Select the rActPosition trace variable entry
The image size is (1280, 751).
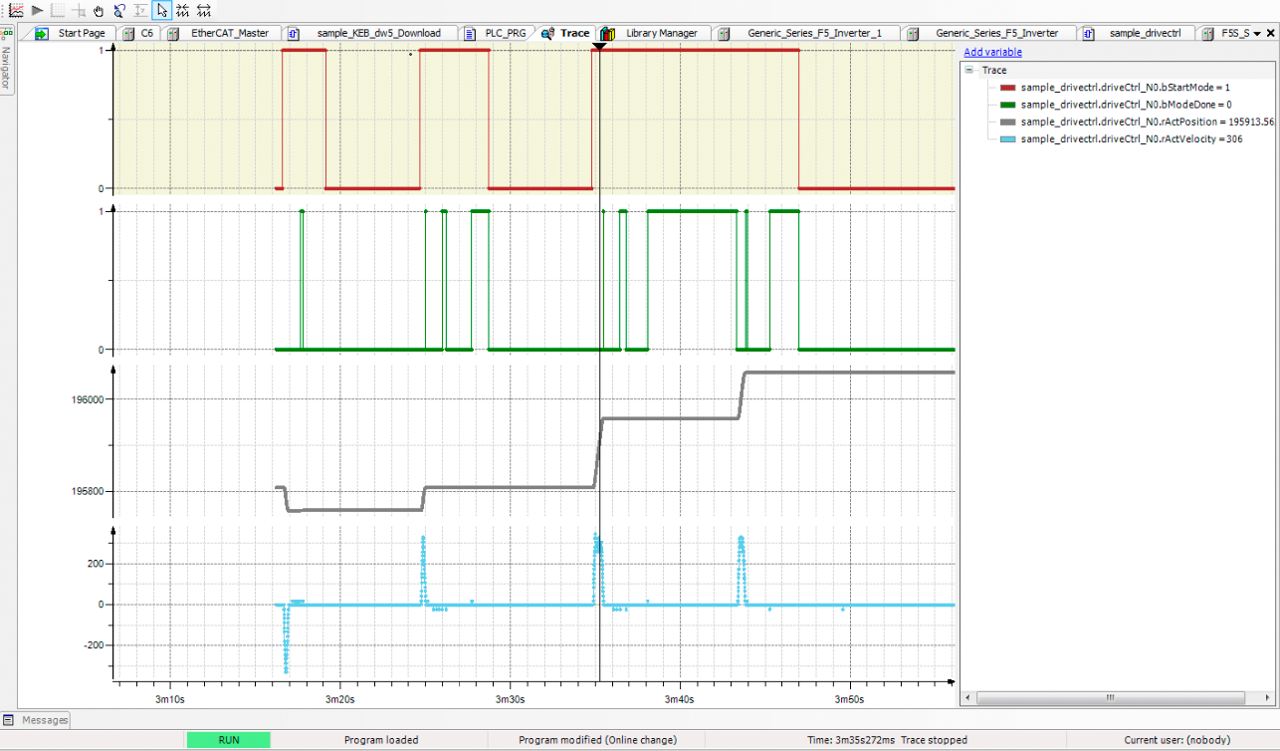click(x=1148, y=122)
